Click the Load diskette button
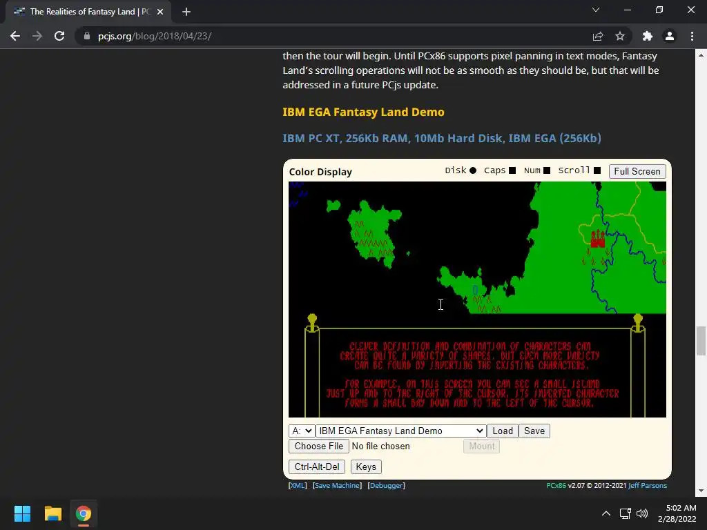This screenshot has height=530, width=707. 503,431
